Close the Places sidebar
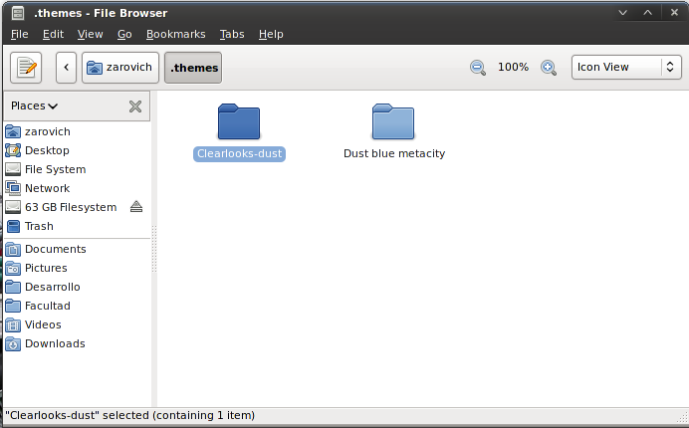 pos(135,106)
